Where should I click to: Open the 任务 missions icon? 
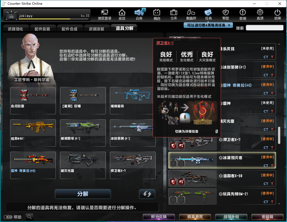[208, 15]
